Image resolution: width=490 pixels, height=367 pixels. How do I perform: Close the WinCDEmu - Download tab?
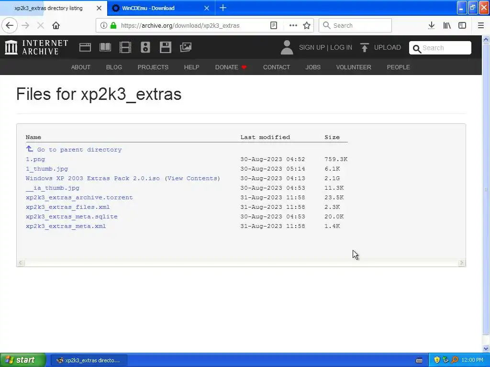click(207, 8)
